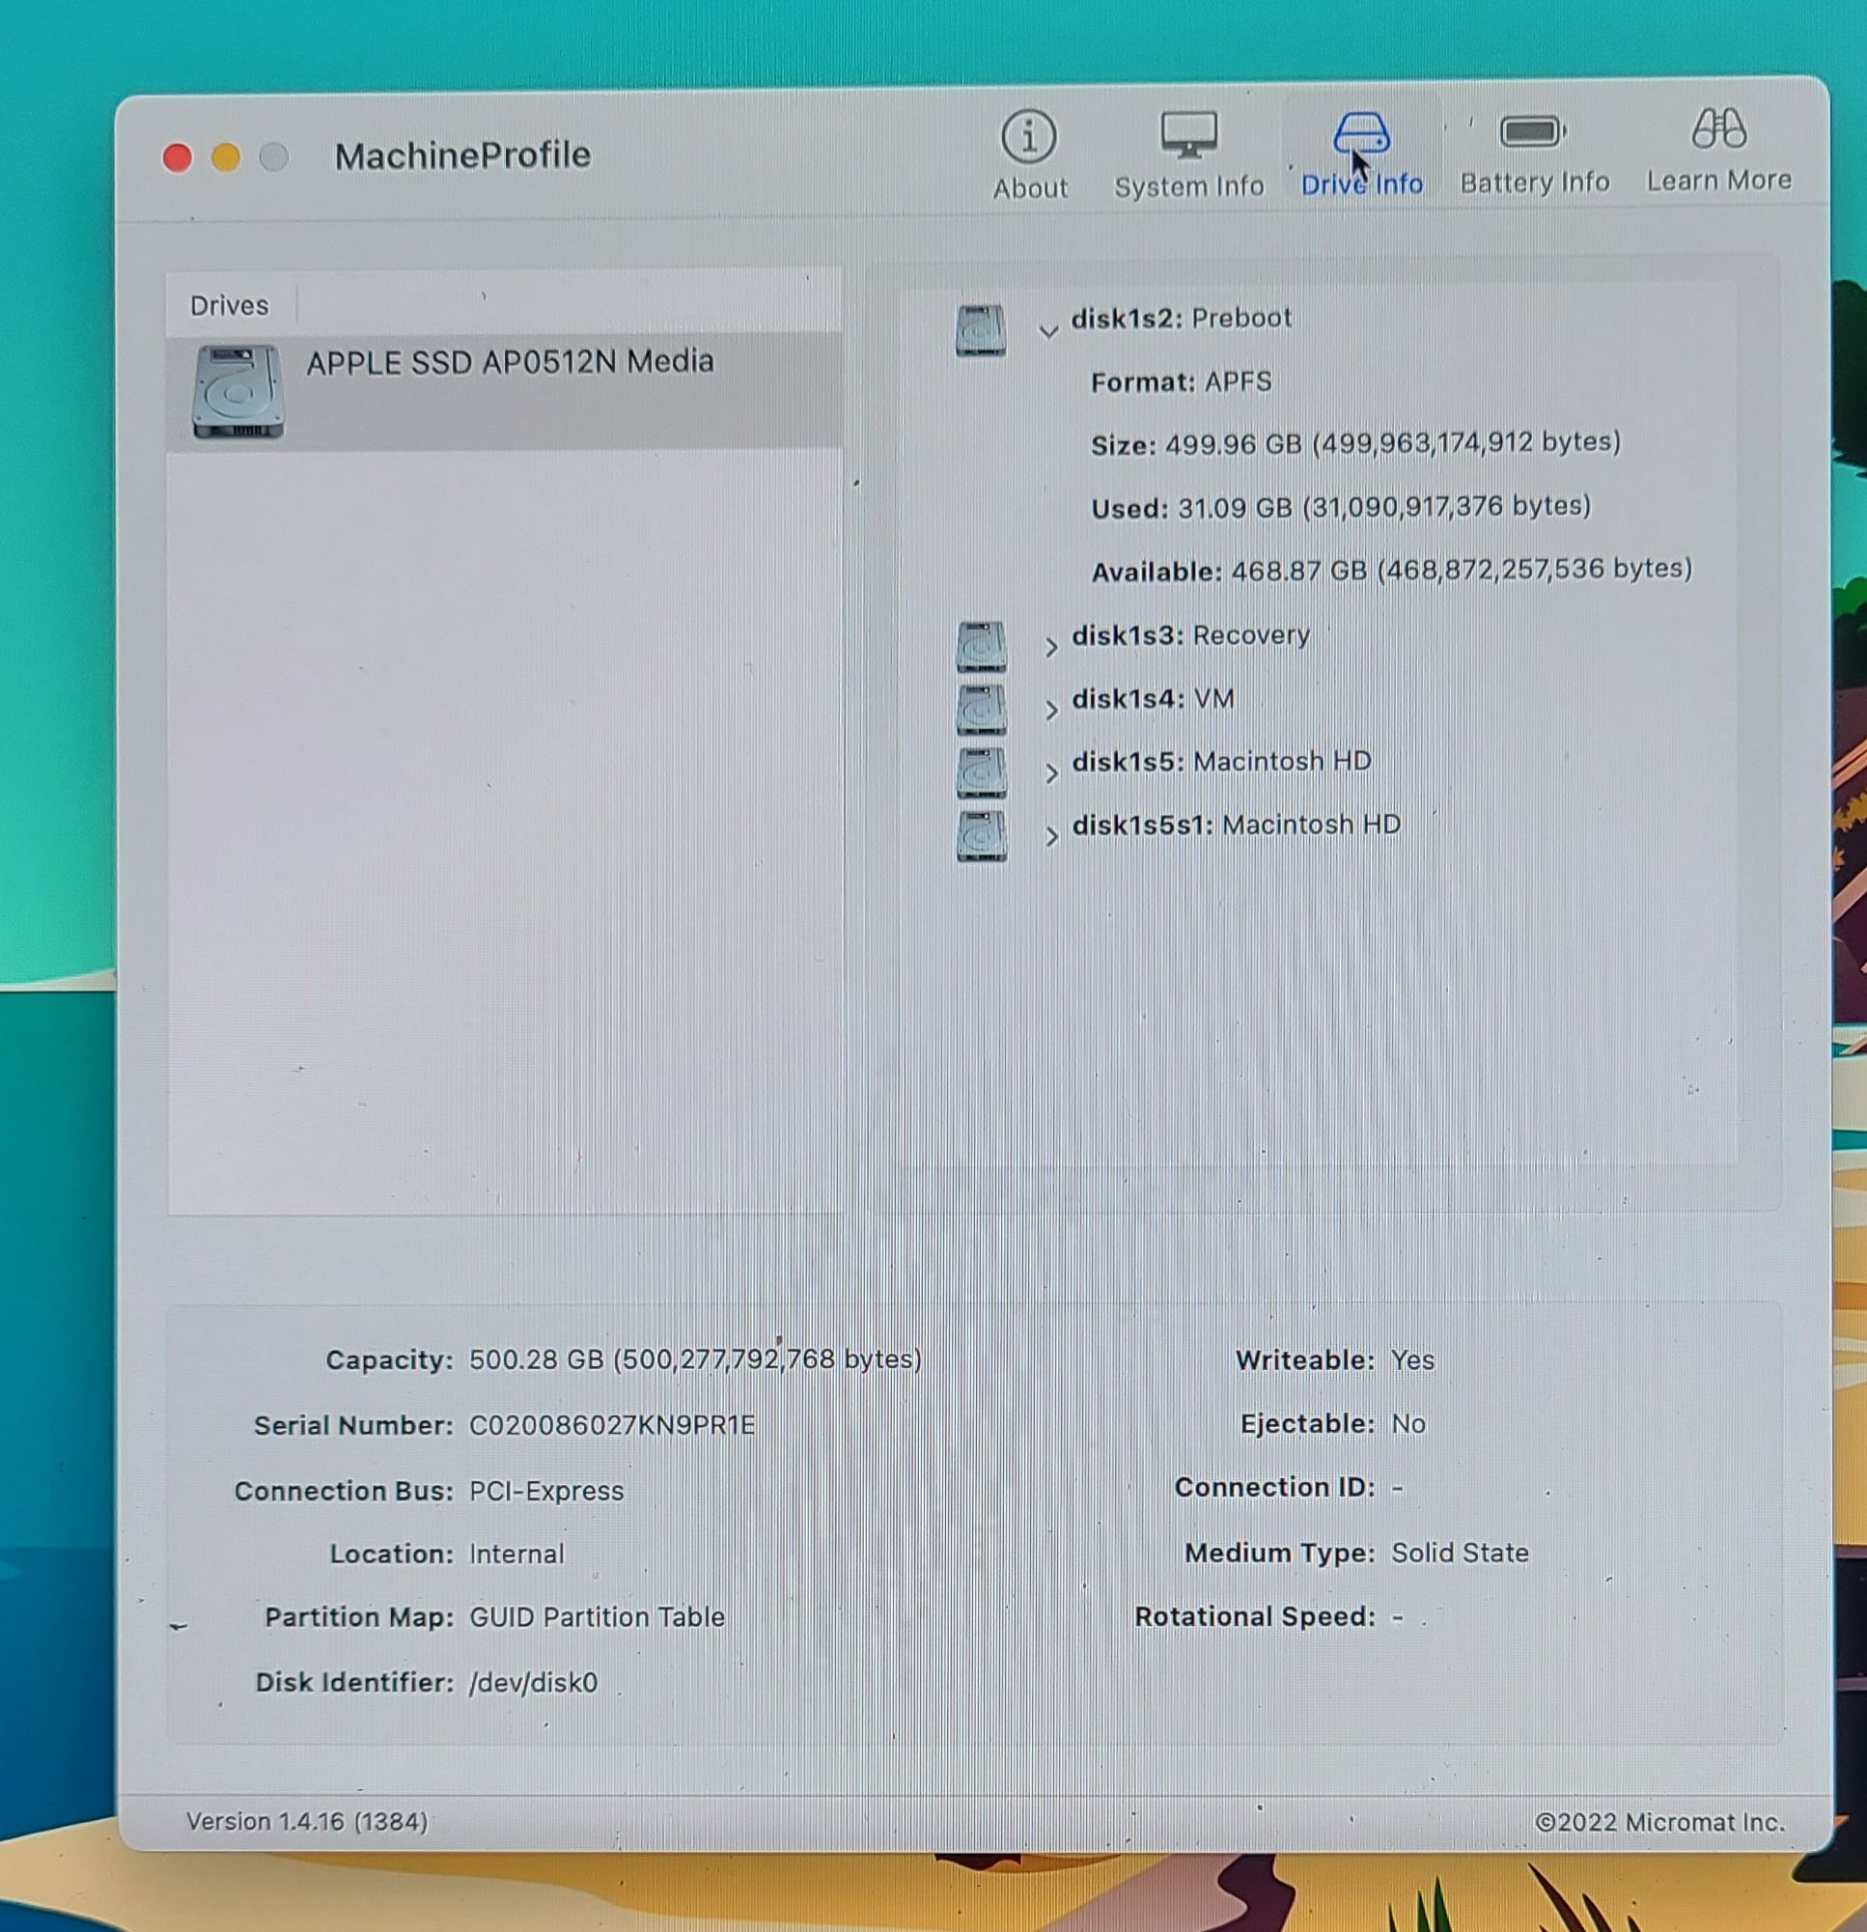Select the Drive Info toolbar icon
This screenshot has height=1932, width=1867.
[x=1361, y=135]
